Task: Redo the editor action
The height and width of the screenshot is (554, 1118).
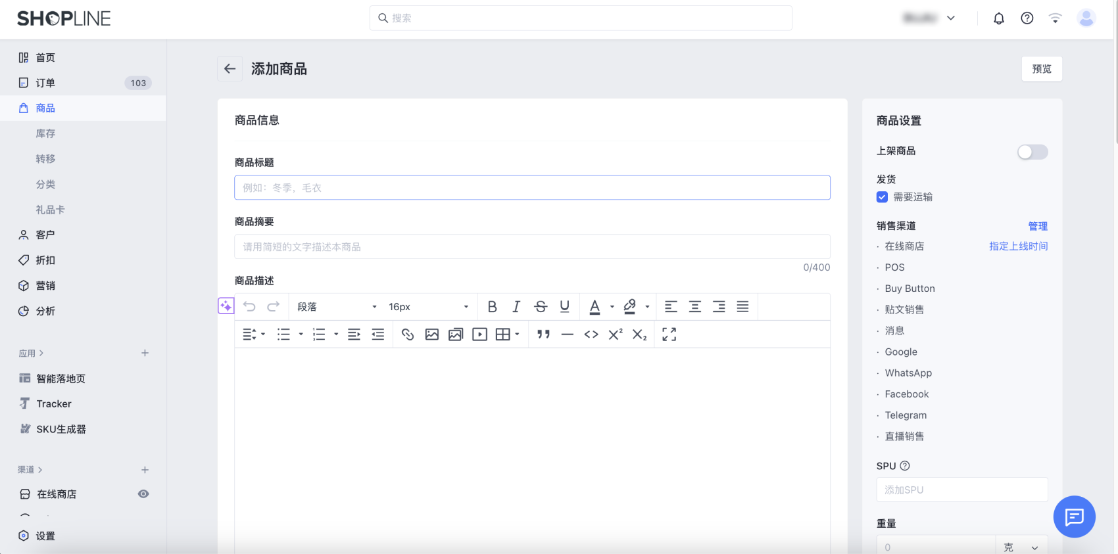Action: [274, 306]
